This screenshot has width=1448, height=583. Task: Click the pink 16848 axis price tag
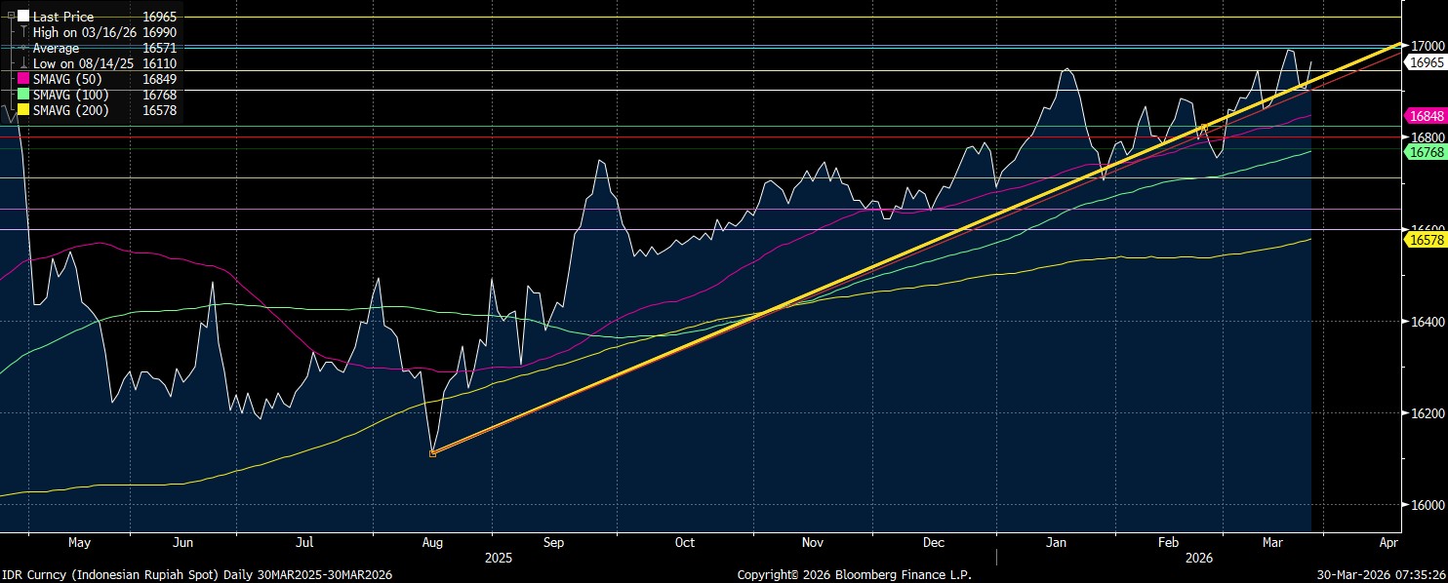1425,115
